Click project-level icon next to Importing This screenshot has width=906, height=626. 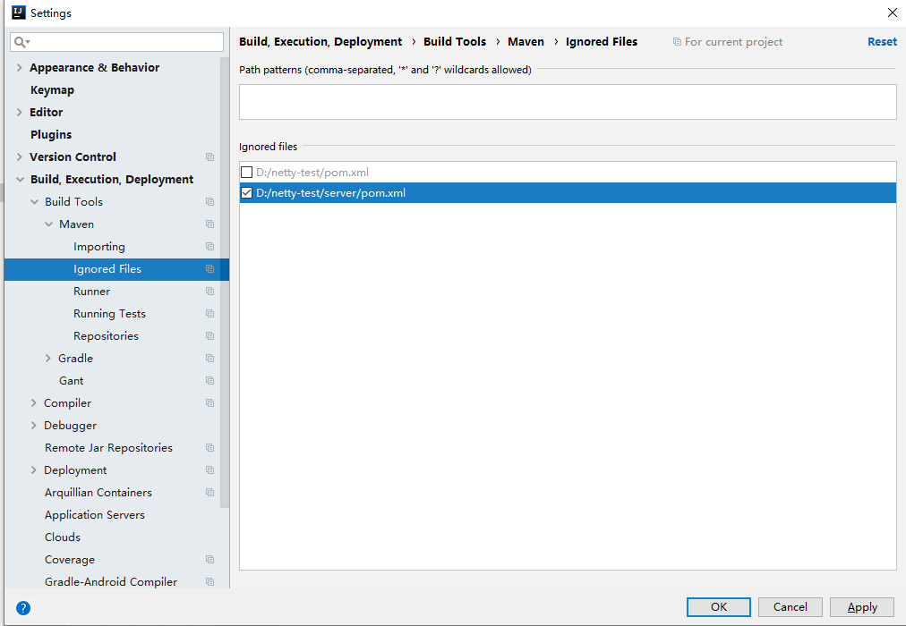click(209, 246)
